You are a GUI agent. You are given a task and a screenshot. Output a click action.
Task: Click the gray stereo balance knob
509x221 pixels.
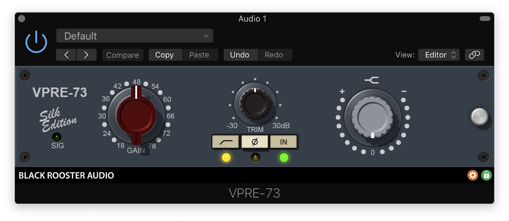(x=373, y=117)
